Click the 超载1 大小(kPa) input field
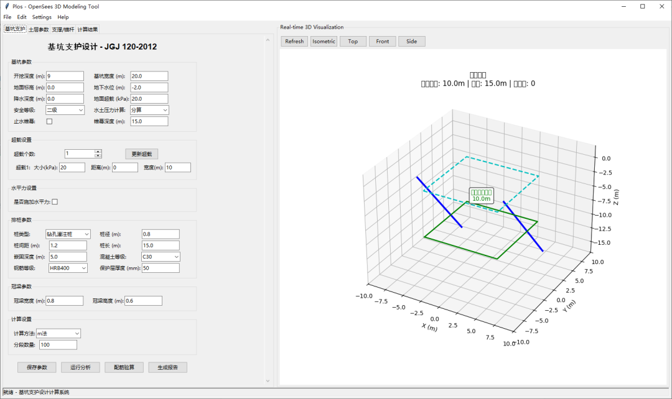Viewport: 672px width, 399px height. [x=72, y=168]
